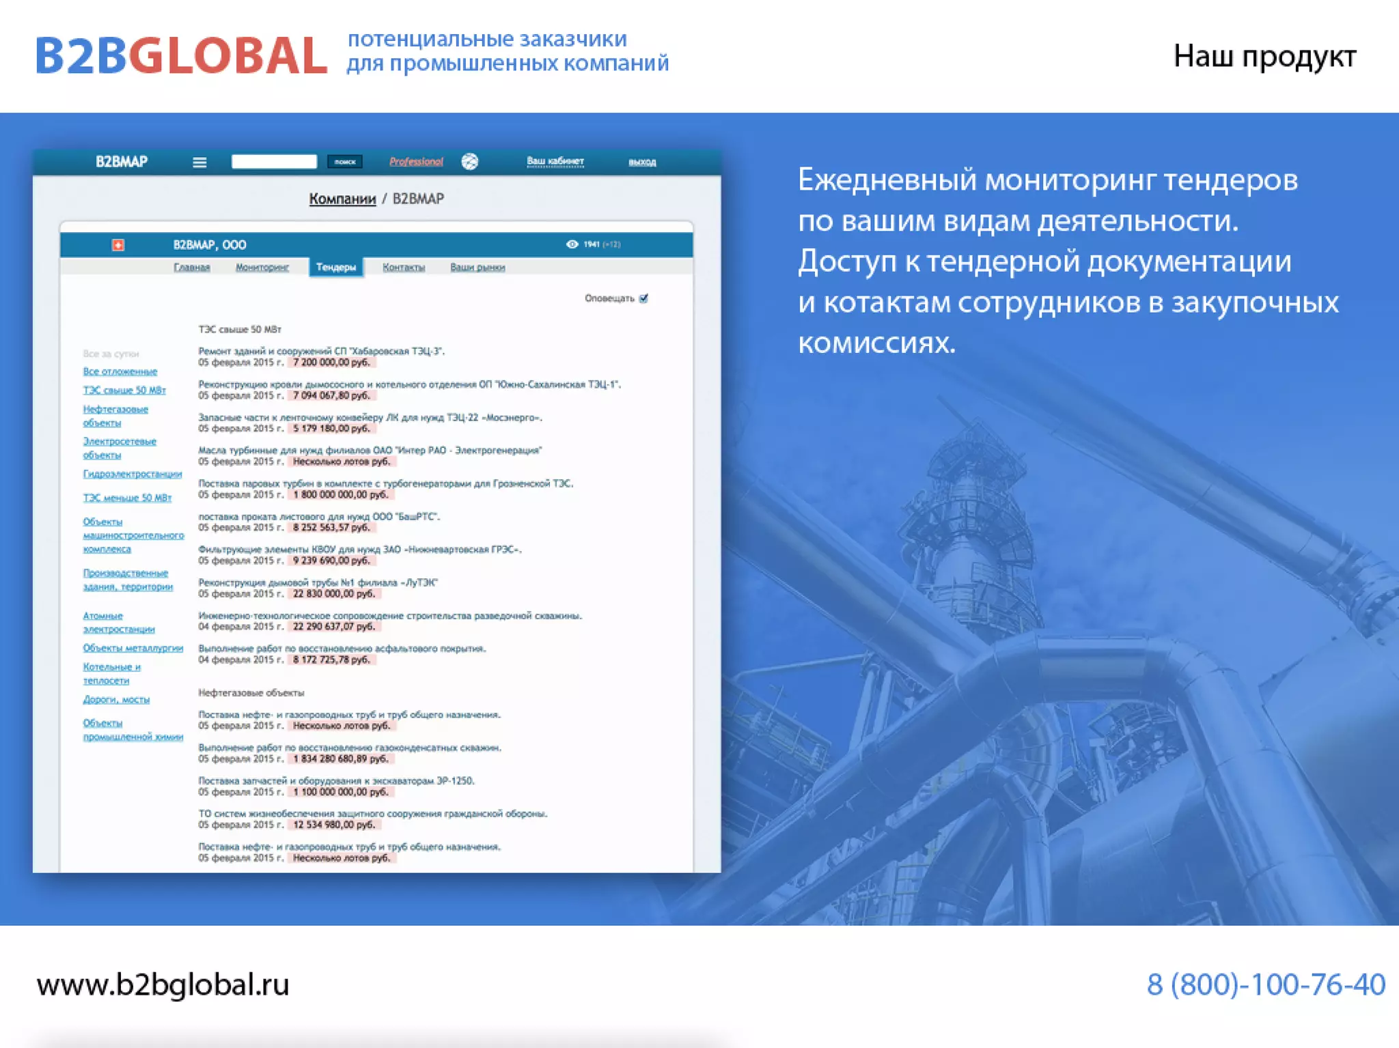Open the Контакты tab
This screenshot has height=1048, width=1399.
pyautogui.click(x=404, y=268)
